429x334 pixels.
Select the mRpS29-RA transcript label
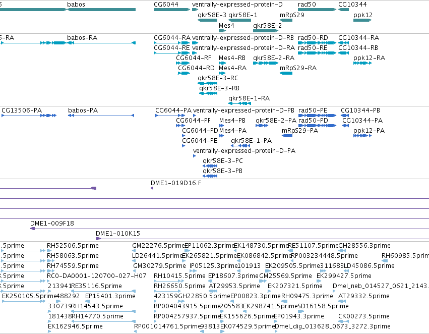[x=298, y=68]
